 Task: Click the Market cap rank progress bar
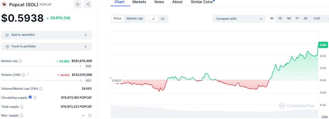tap(41, 66)
